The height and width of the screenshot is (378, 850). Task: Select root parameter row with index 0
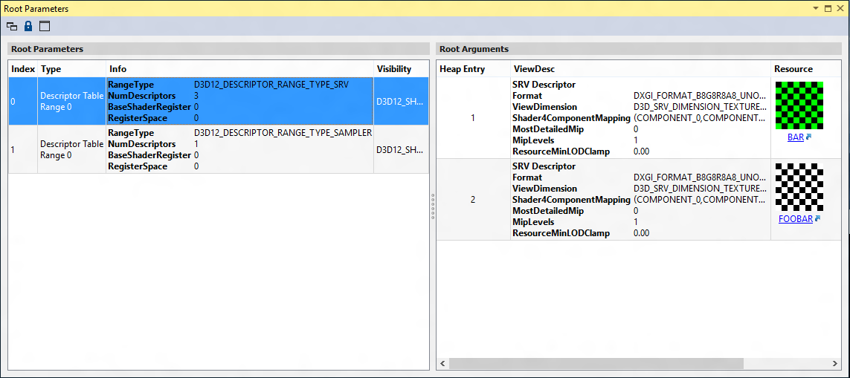point(22,102)
